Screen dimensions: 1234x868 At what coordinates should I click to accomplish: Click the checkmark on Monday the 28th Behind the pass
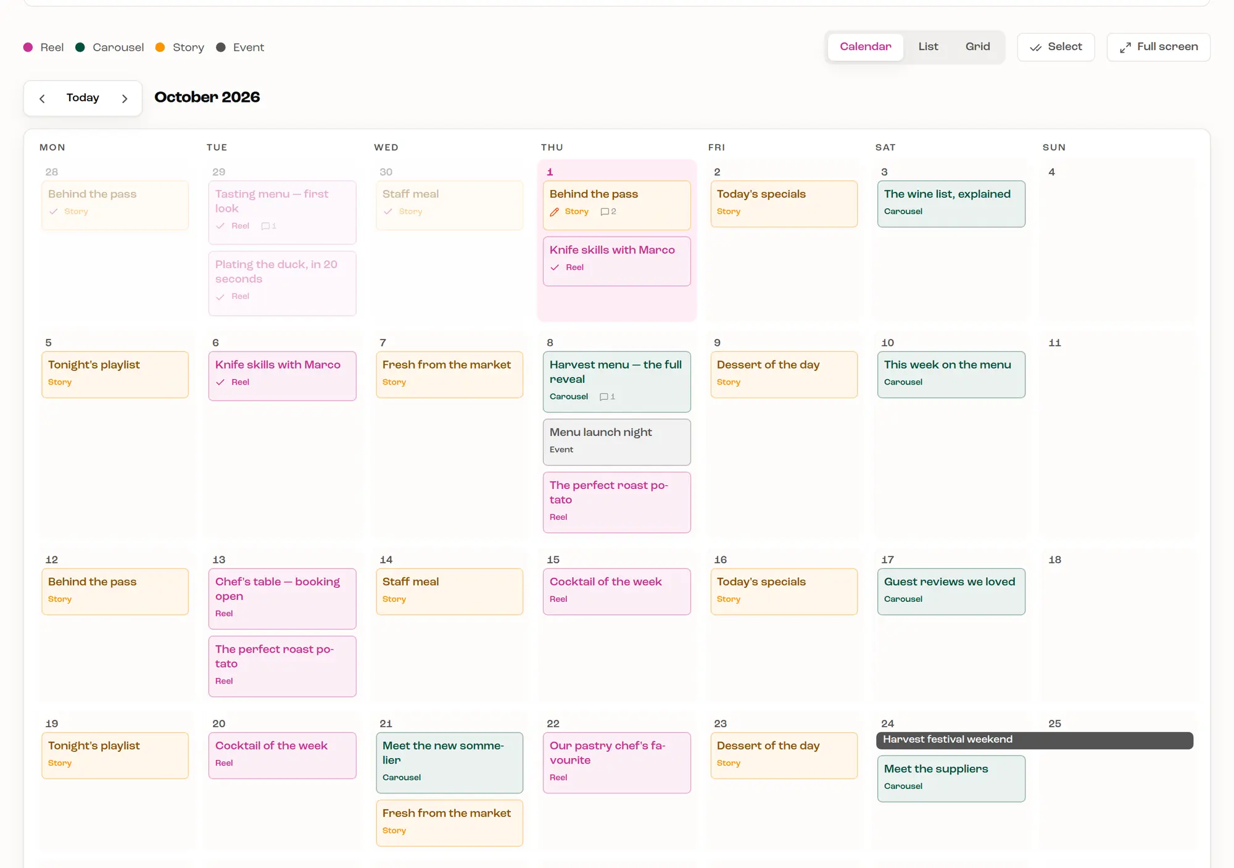coord(53,212)
